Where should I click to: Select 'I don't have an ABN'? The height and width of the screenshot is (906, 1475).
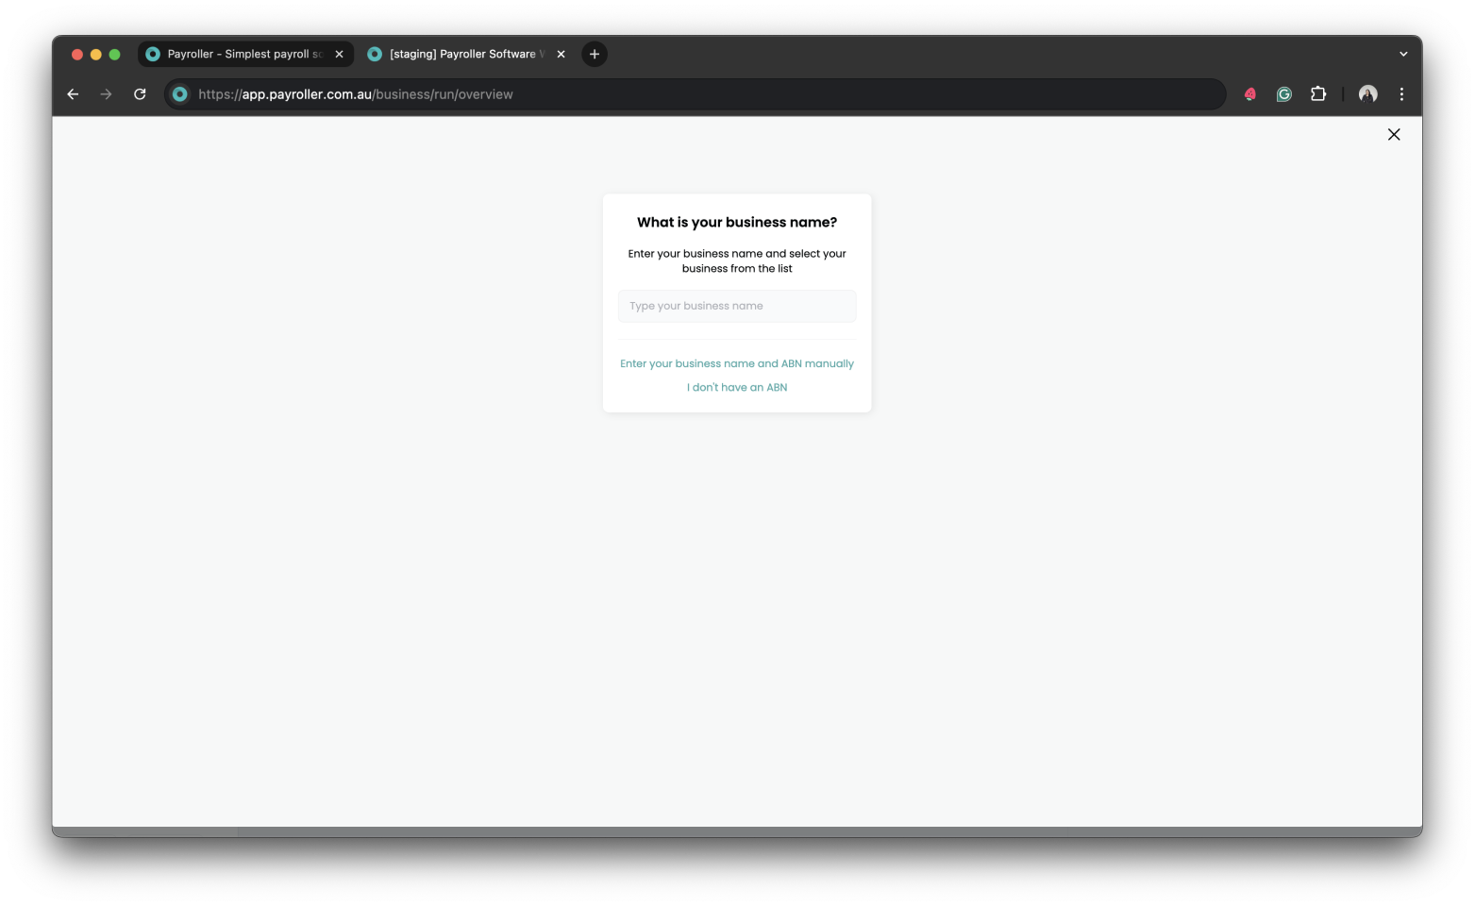click(x=736, y=387)
